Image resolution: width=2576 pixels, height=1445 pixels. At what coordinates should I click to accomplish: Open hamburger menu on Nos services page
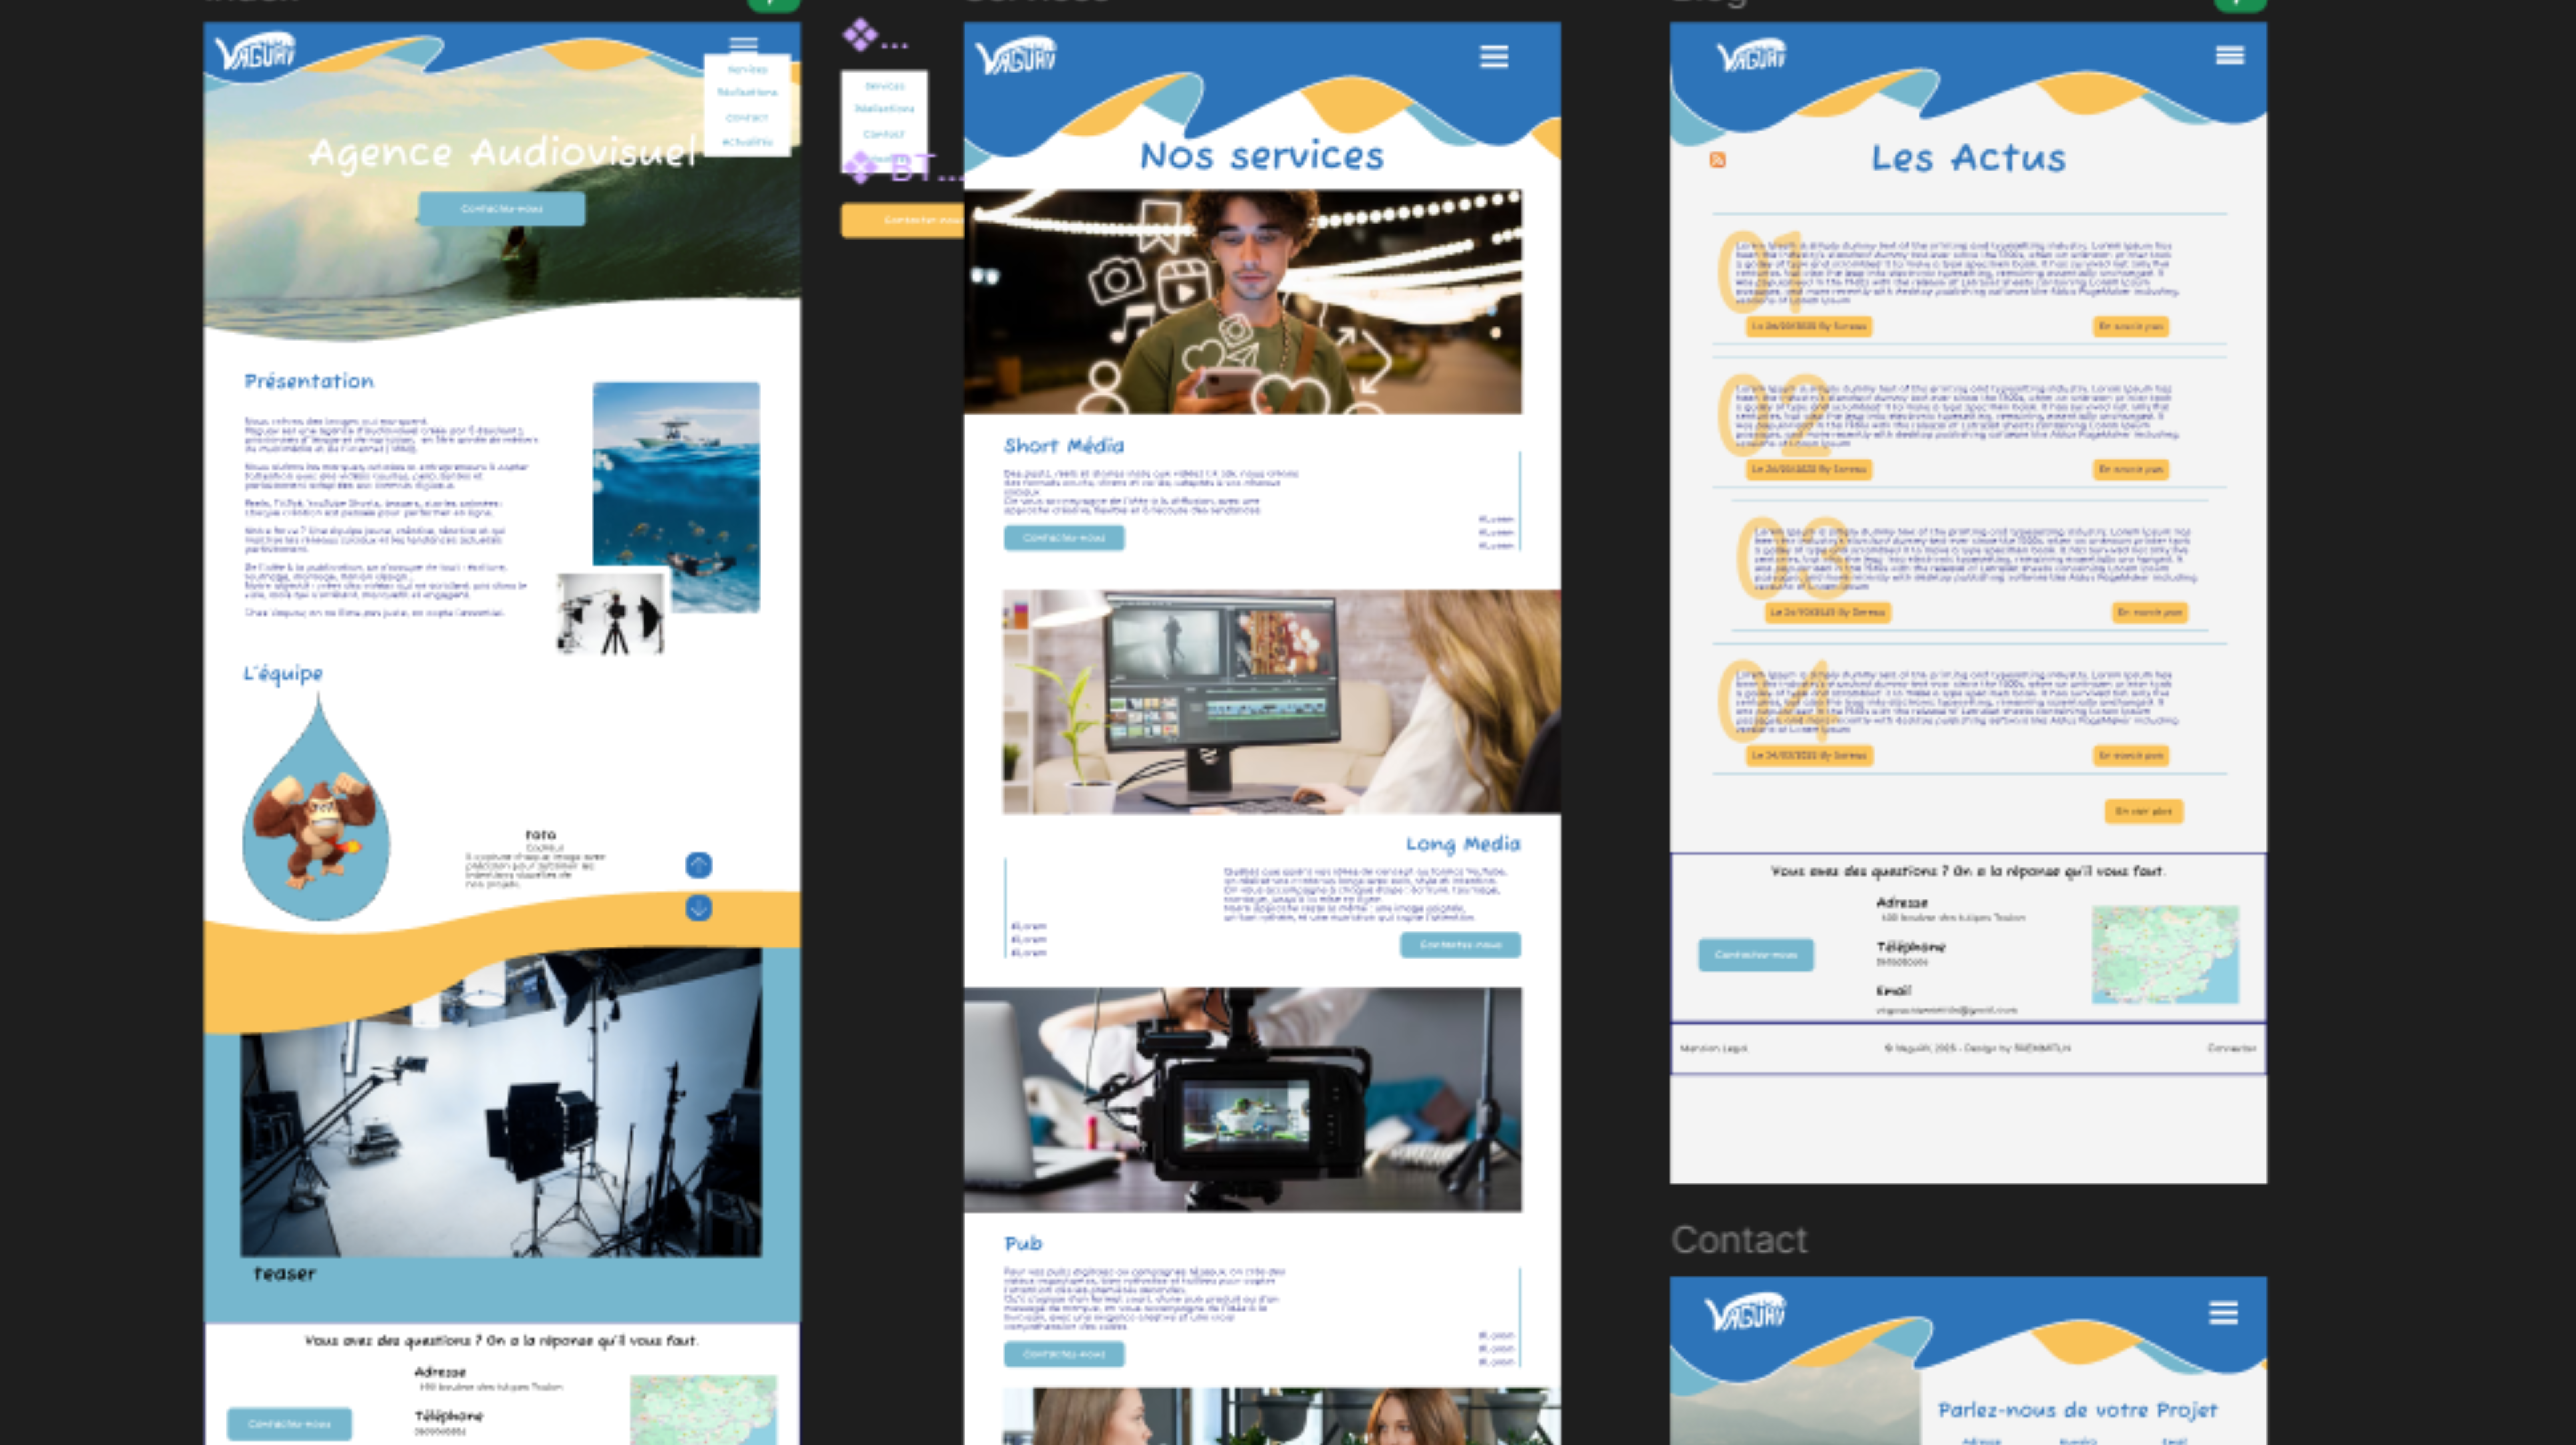coord(1493,57)
